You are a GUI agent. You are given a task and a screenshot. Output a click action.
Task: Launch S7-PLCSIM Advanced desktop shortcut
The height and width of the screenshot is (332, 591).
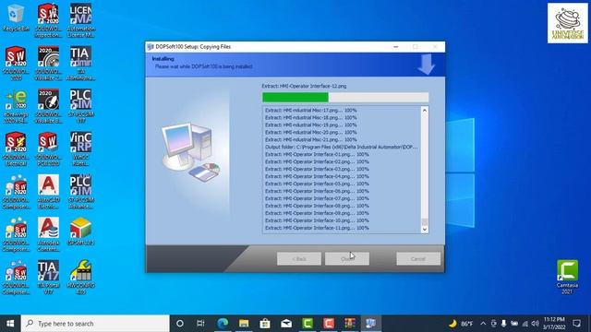[80, 192]
